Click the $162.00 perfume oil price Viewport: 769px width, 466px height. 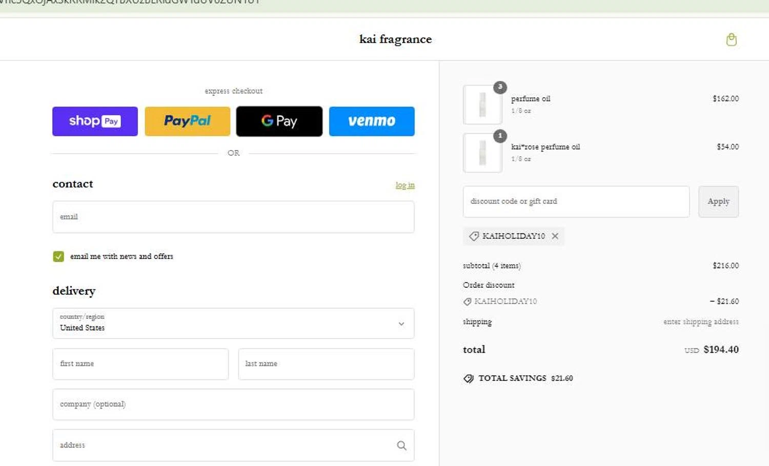pos(725,99)
